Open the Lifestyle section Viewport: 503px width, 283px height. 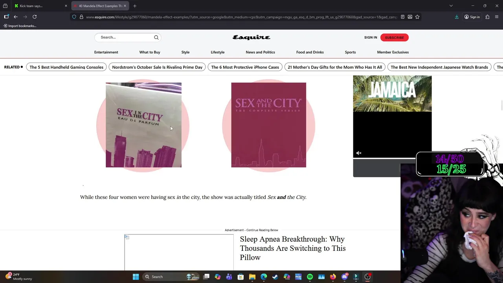pyautogui.click(x=218, y=52)
